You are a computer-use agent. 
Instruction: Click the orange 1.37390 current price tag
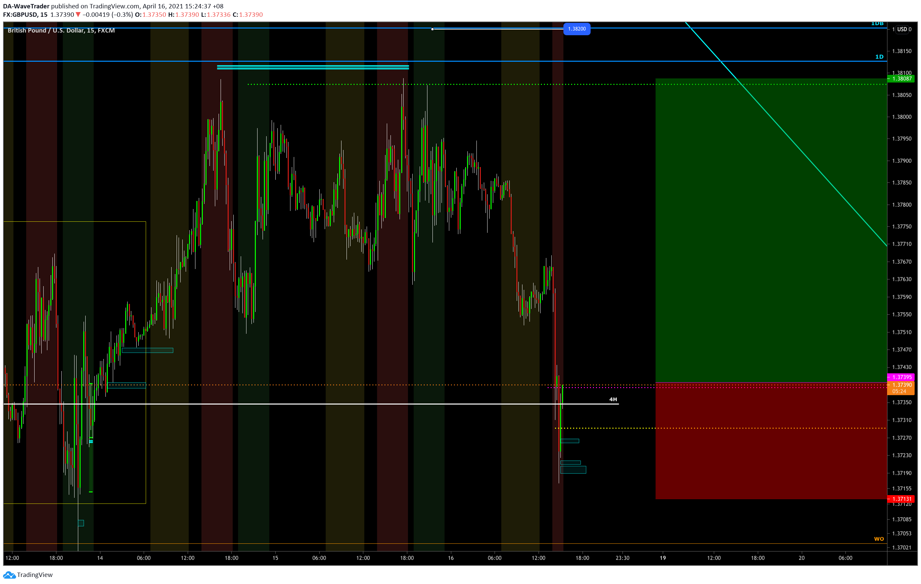click(901, 385)
